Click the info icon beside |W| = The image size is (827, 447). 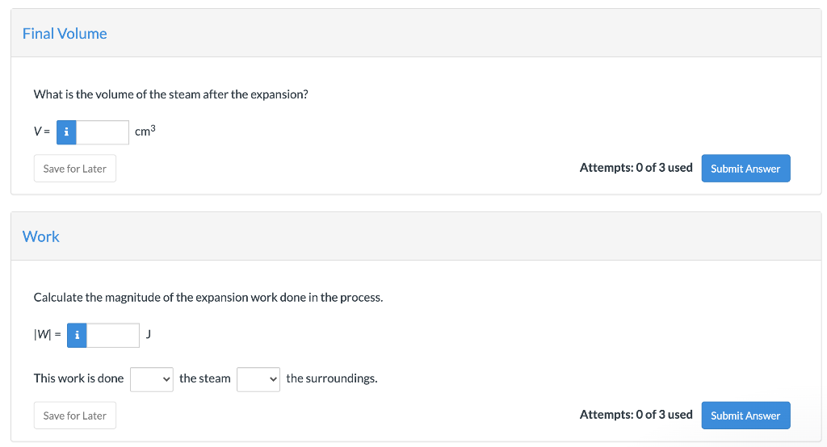coord(77,336)
